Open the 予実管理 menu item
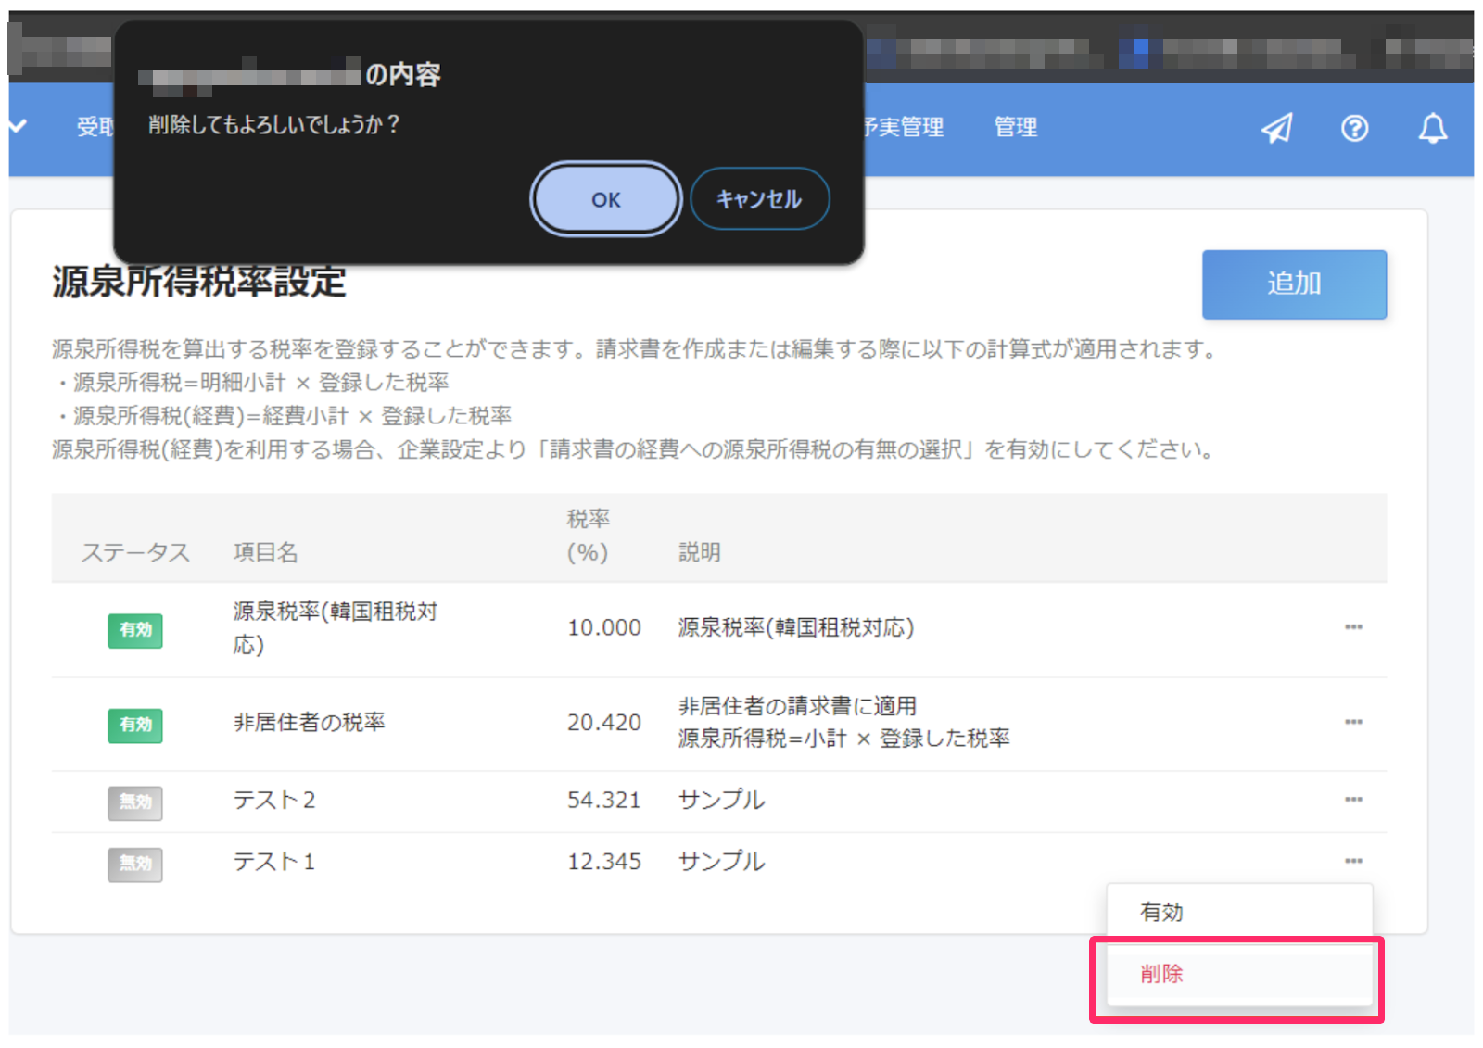Image resolution: width=1483 pixels, height=1048 pixels. 904,127
